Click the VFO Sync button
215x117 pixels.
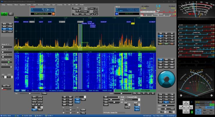point(76,8)
